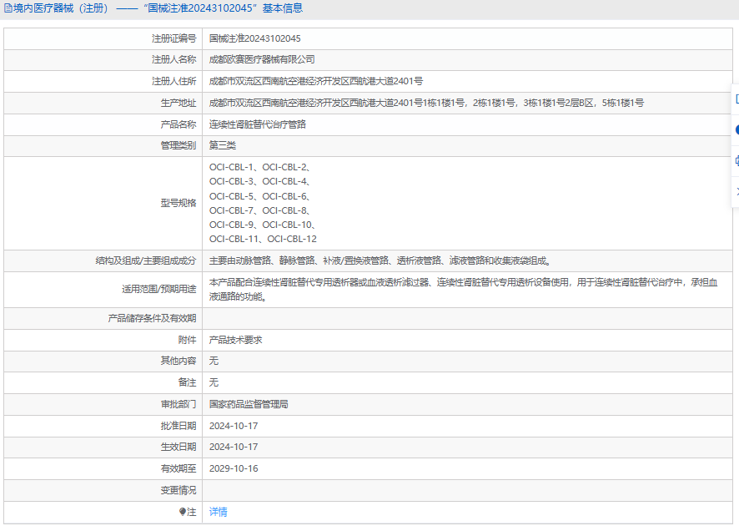Click the 其他内容 row label
Viewport: 739px width, 531px height.
tap(178, 361)
